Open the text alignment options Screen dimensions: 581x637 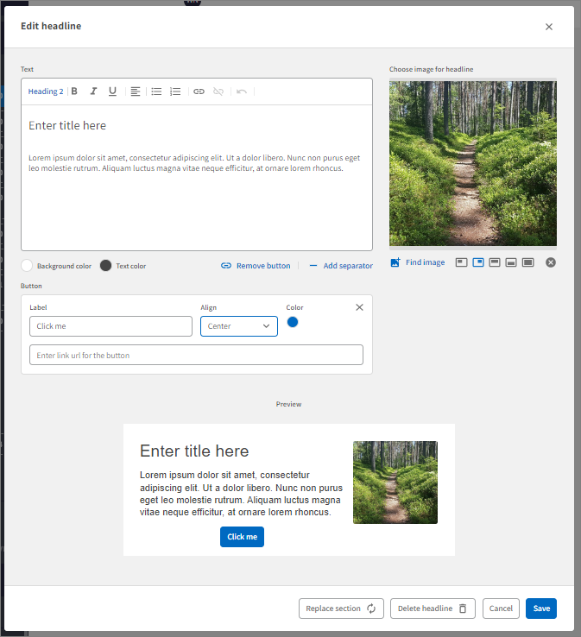point(136,91)
